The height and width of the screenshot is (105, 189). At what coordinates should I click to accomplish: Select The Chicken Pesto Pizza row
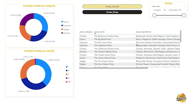click(130, 55)
